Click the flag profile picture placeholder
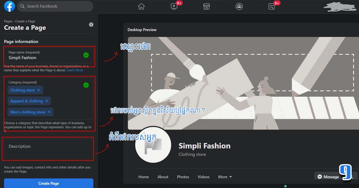The image size is (359, 188). click(153, 145)
